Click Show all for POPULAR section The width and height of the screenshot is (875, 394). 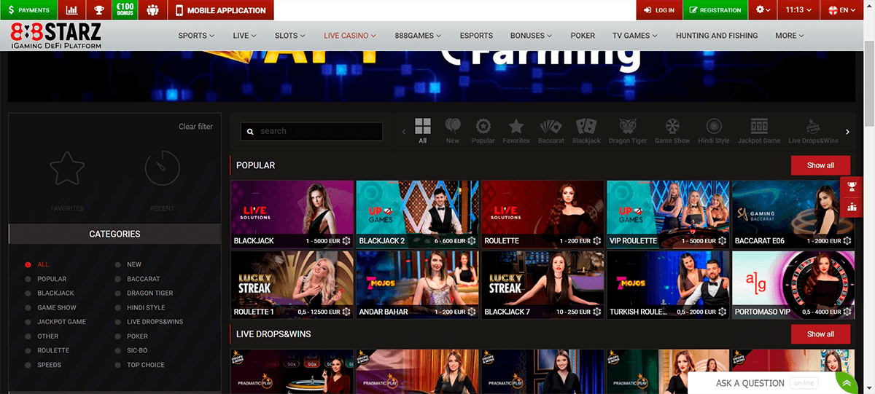[820, 165]
